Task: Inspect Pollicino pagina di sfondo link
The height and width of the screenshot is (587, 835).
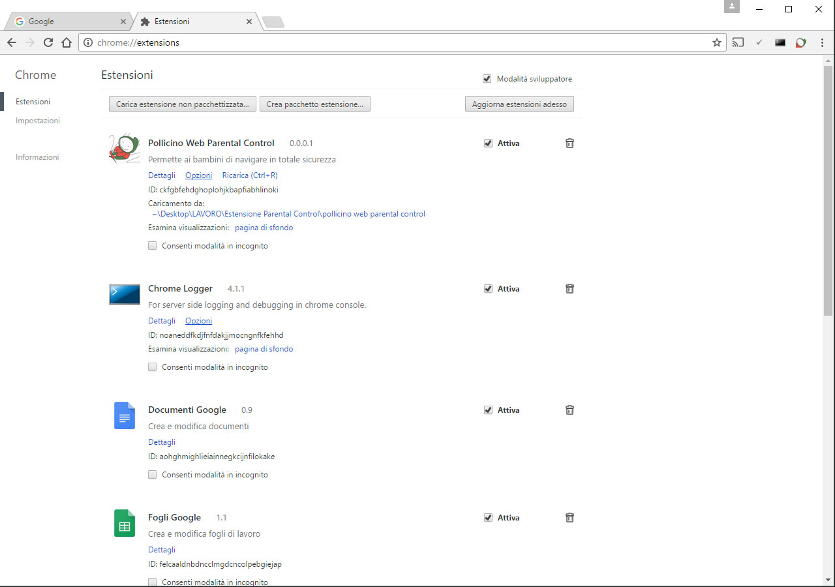Action: pos(264,228)
